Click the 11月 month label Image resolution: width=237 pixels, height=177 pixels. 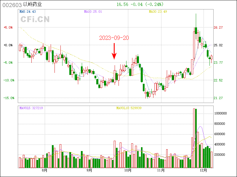161,171
